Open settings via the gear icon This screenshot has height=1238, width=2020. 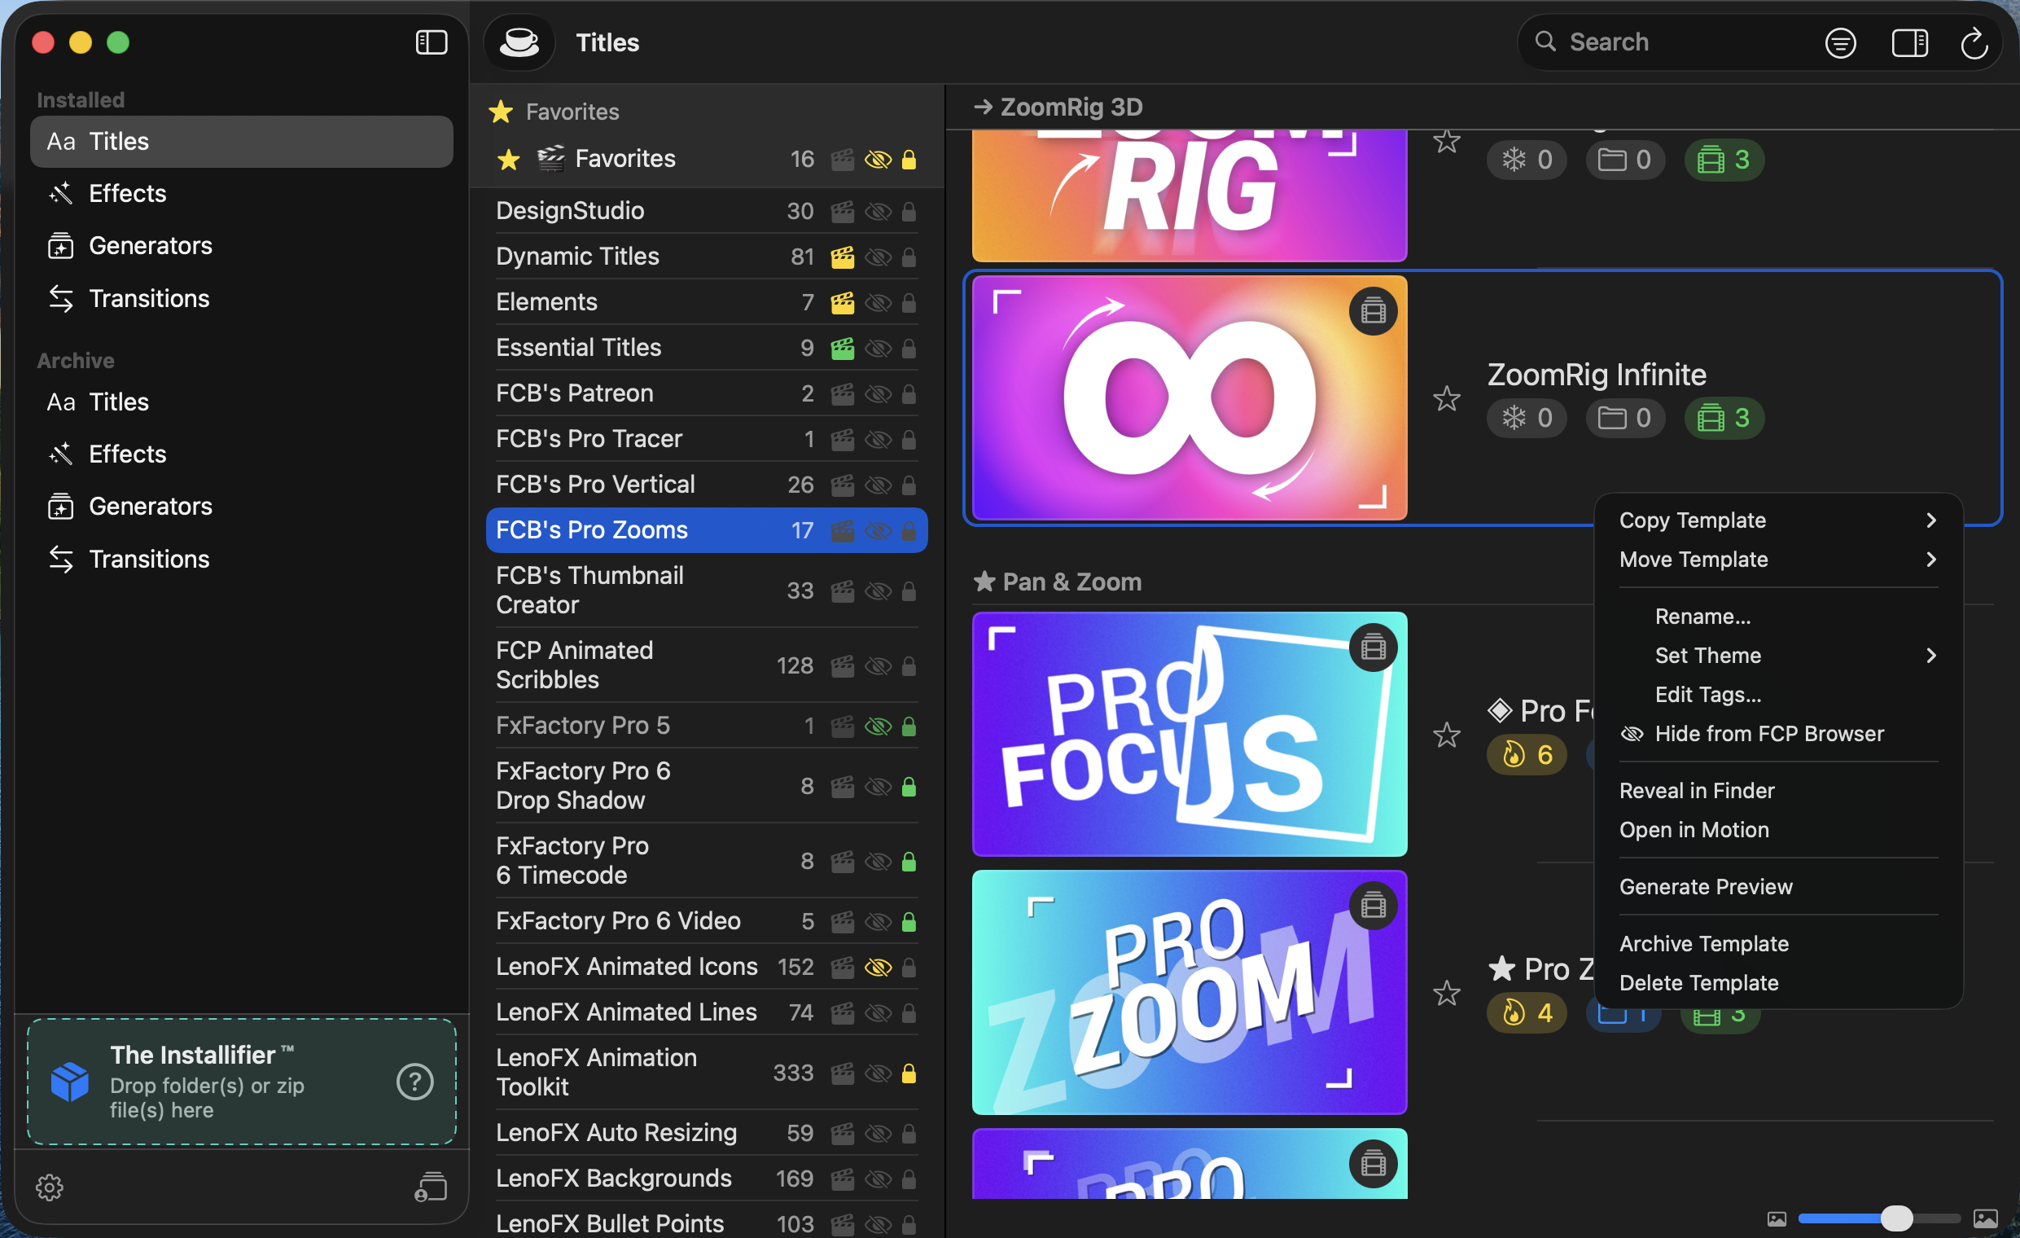tap(49, 1187)
